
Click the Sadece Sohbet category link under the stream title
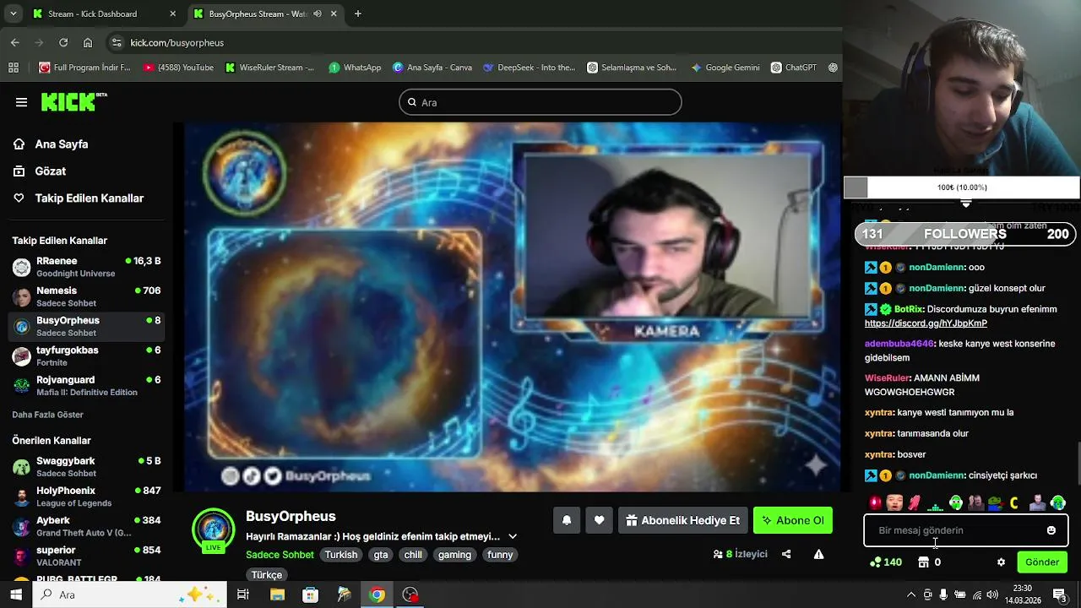point(280,555)
